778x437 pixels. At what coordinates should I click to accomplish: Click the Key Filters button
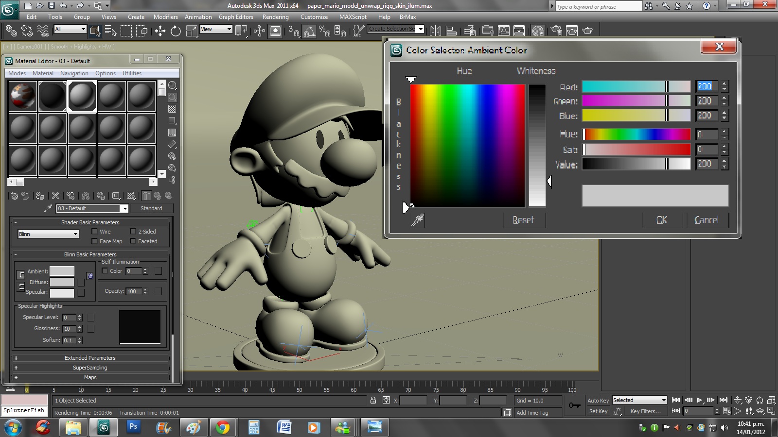point(646,411)
